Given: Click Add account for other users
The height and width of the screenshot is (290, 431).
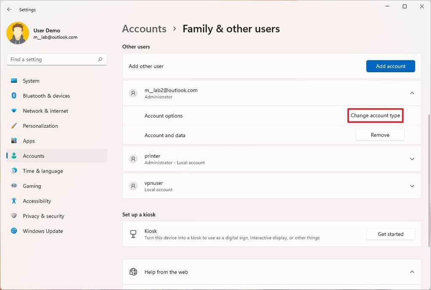Looking at the screenshot, I should click(390, 66).
